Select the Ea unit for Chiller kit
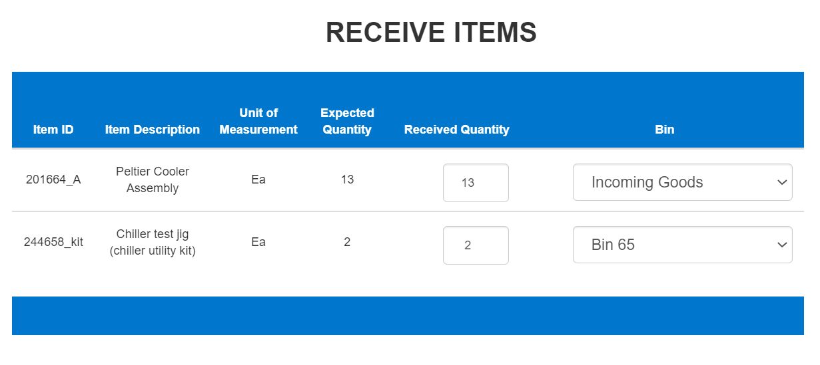 [258, 241]
